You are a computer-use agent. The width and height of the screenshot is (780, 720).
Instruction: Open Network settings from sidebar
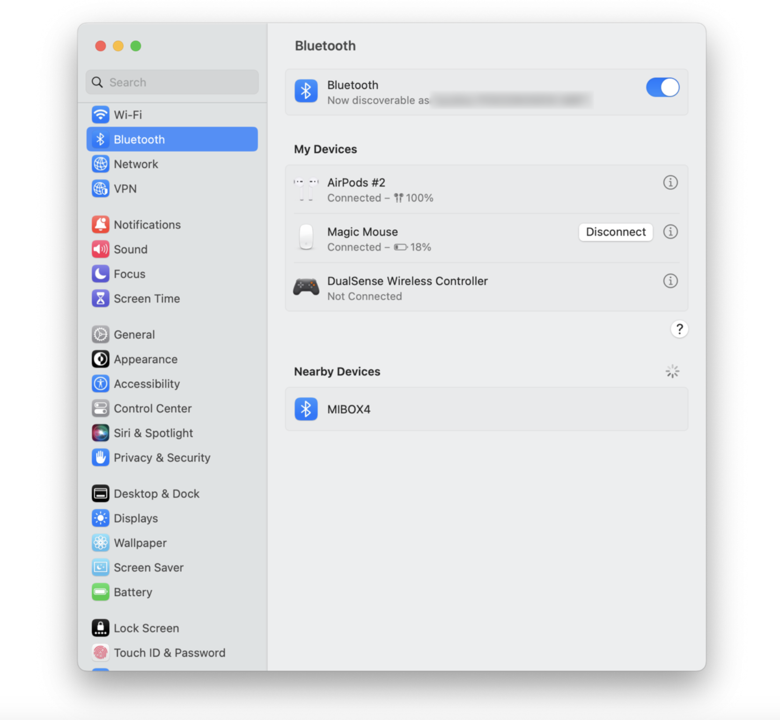coord(101,164)
